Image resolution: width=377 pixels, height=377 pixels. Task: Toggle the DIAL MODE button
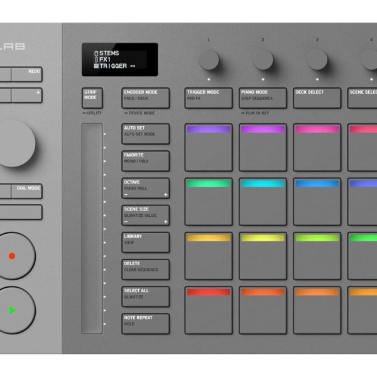(26, 191)
